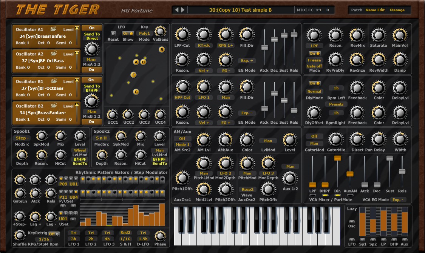The image size is (425, 253).
Task: Click the Level arrow icon of Oscillator B2
Action: [x=77, y=104]
